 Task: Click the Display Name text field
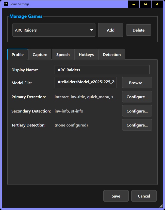[102, 69]
